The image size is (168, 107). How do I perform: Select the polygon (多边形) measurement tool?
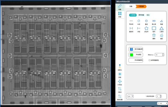pyautogui.click(x=146, y=29)
